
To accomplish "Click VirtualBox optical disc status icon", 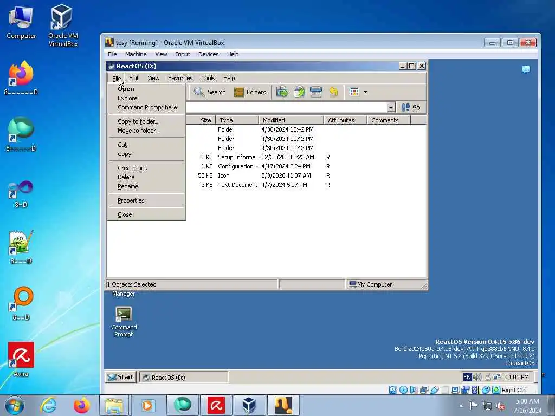I will click(x=403, y=390).
